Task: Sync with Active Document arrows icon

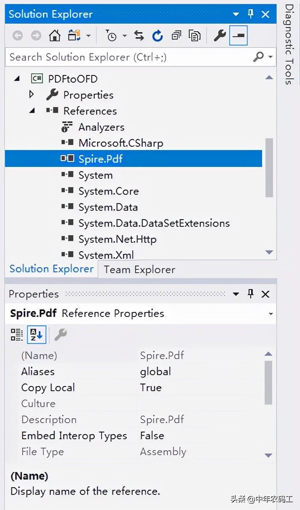Action: tap(139, 36)
